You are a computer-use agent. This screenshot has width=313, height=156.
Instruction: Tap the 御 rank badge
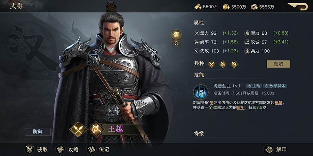point(176,35)
